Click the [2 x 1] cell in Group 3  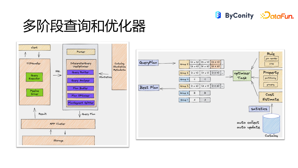[205, 86]
